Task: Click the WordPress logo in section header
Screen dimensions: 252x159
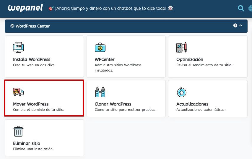Action: [12, 26]
